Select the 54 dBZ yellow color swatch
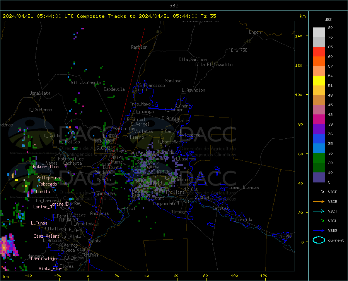The height and width of the screenshot is (281, 348). coord(319,80)
